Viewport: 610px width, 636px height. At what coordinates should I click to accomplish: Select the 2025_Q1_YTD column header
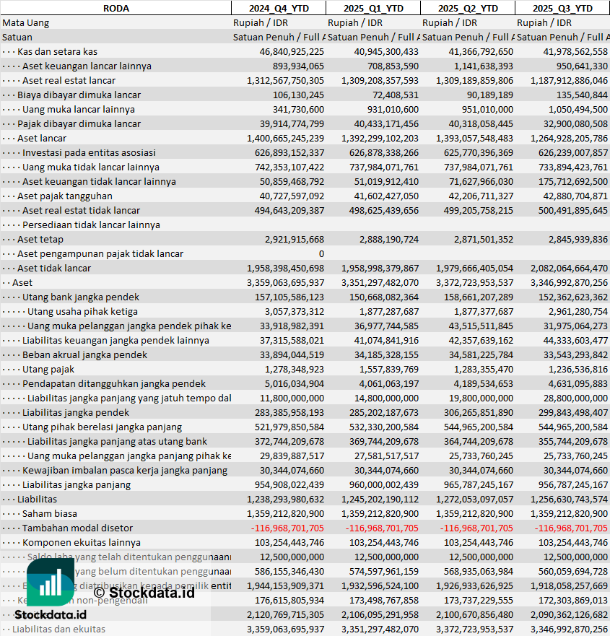tap(372, 8)
